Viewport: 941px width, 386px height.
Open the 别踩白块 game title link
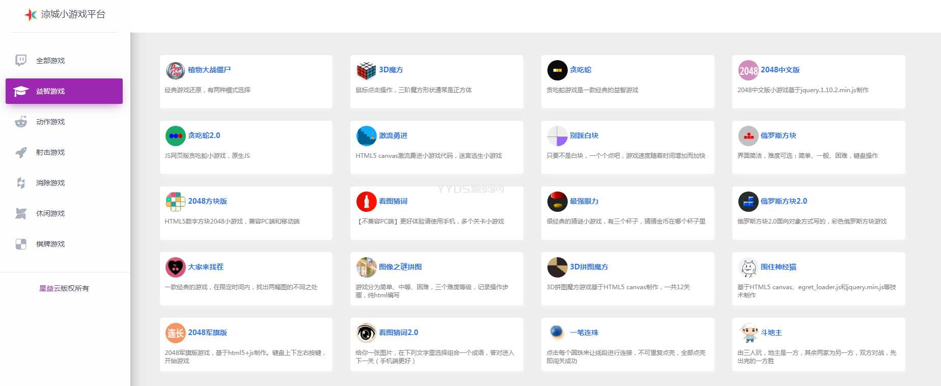[x=584, y=135]
